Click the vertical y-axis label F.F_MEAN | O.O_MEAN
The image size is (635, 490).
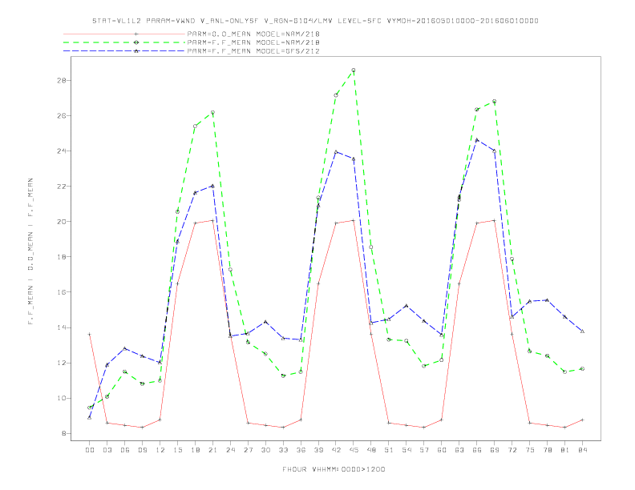point(30,251)
